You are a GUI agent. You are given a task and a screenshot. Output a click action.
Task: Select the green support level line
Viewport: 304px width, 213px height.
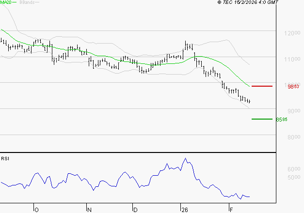pyautogui.click(x=262, y=119)
